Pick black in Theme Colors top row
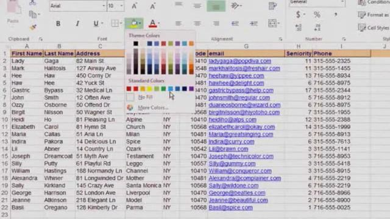Viewport: 390px width, 219px height. (135, 44)
